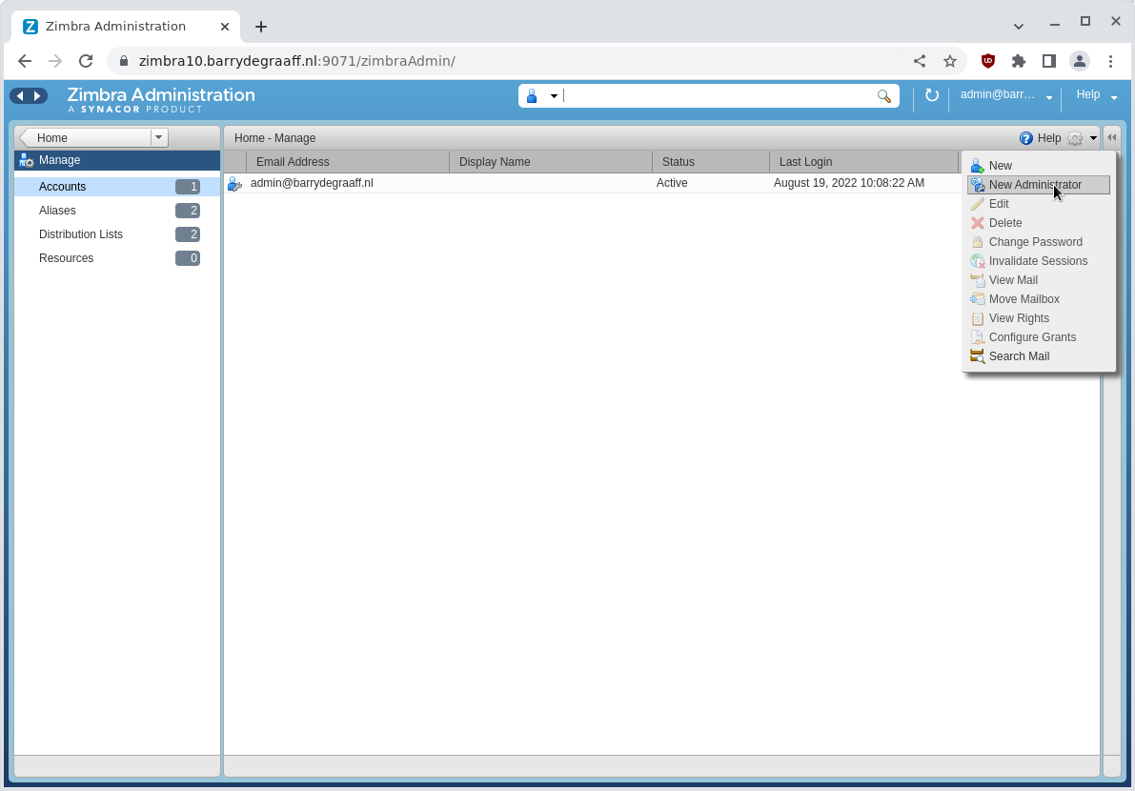Click the account search type icon
Image resolution: width=1135 pixels, height=791 pixels.
tap(532, 96)
